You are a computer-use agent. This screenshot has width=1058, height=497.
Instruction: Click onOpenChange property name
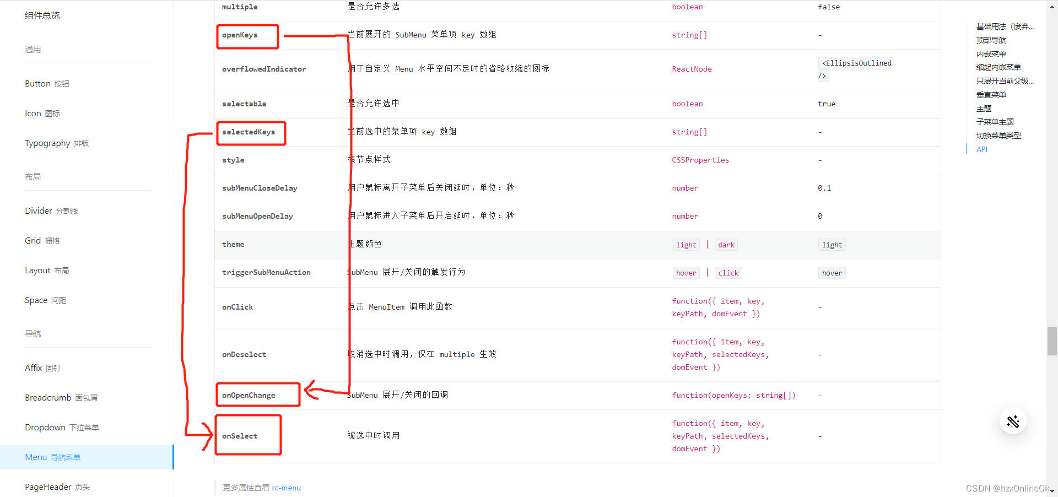[249, 395]
